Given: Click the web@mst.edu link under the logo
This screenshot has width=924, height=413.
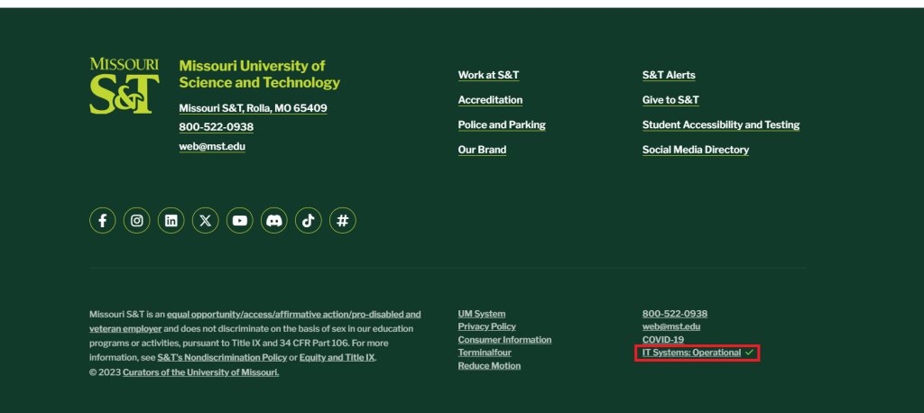Looking at the screenshot, I should tap(212, 146).
